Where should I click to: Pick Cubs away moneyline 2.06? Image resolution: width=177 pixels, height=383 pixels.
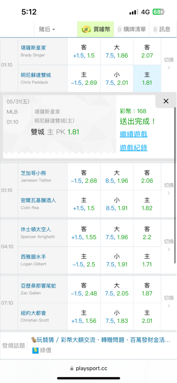click(147, 177)
